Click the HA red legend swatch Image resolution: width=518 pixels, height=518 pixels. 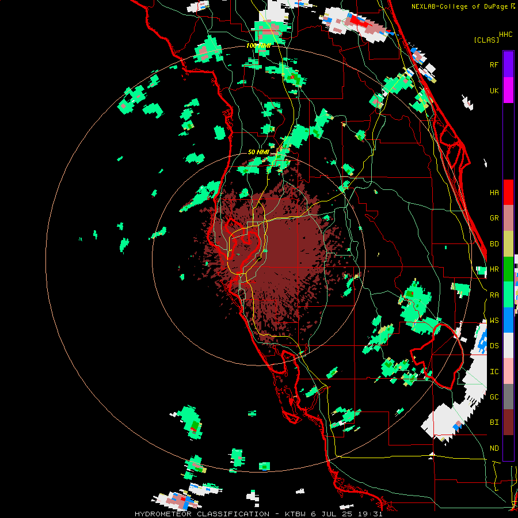coord(508,192)
